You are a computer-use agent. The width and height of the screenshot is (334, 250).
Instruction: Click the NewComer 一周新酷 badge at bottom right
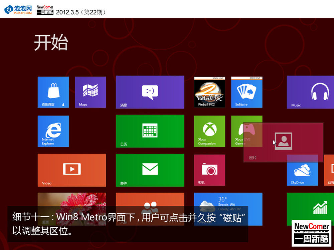coord(311,233)
